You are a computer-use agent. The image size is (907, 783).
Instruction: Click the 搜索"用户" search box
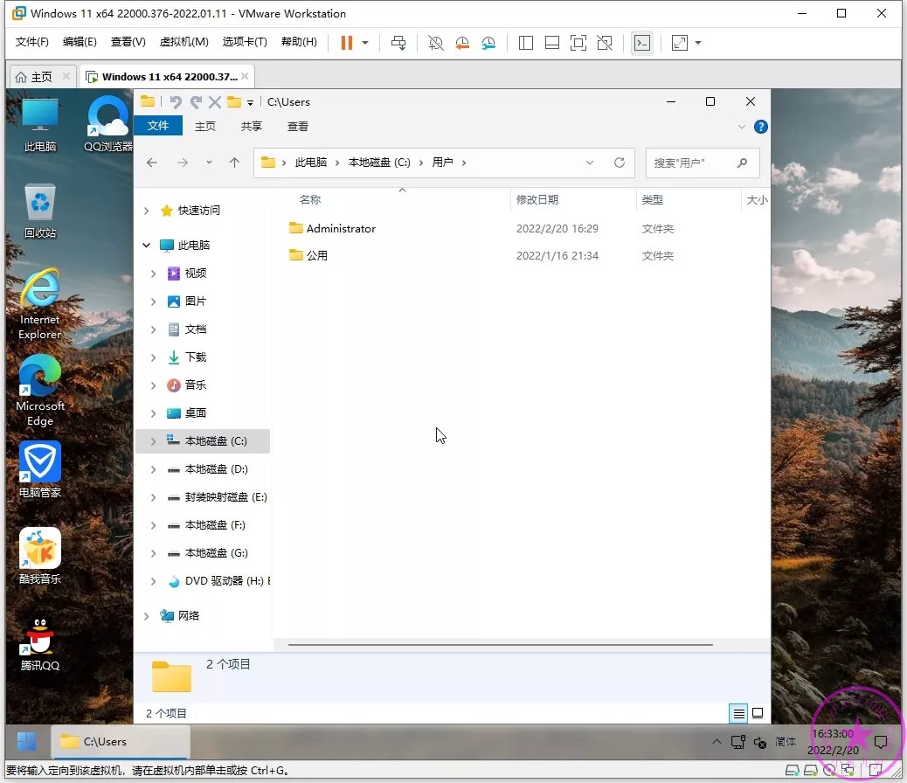(x=690, y=163)
